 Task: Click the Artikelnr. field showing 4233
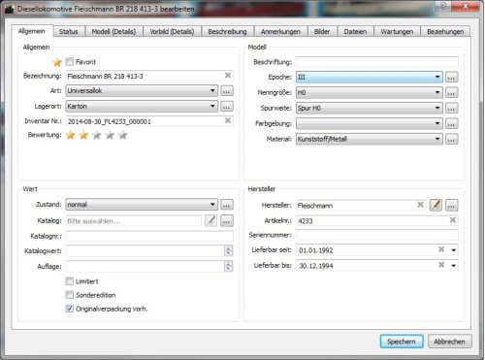[x=377, y=220]
